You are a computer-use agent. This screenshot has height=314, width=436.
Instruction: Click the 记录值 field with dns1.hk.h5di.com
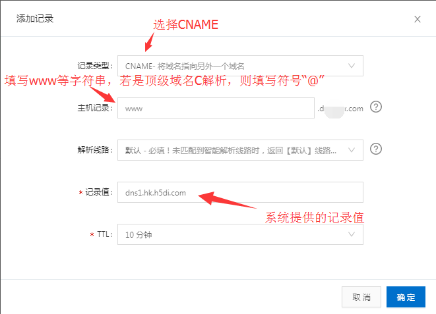[240, 192]
